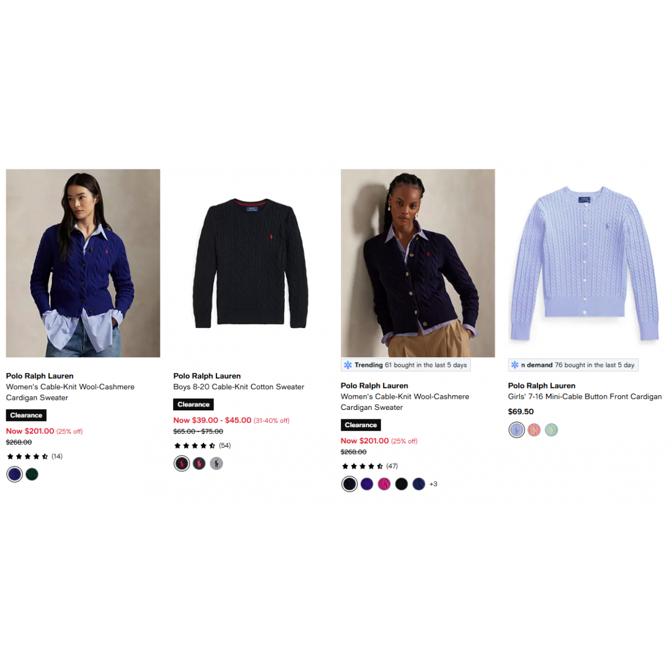The image size is (671, 671).
Task: Open Boys 8-20 Cable-Knit Cotton Sweater link
Action: click(239, 387)
